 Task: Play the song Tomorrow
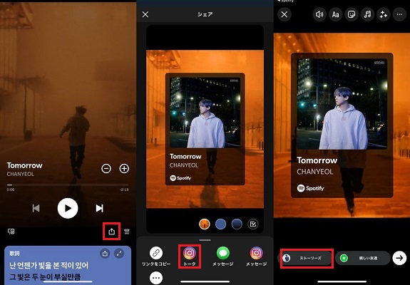pyautogui.click(x=68, y=208)
